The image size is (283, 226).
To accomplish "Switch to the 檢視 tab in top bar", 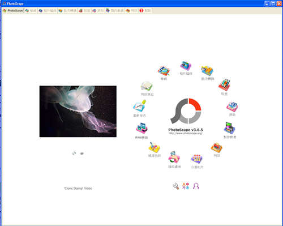I will 31,11.
